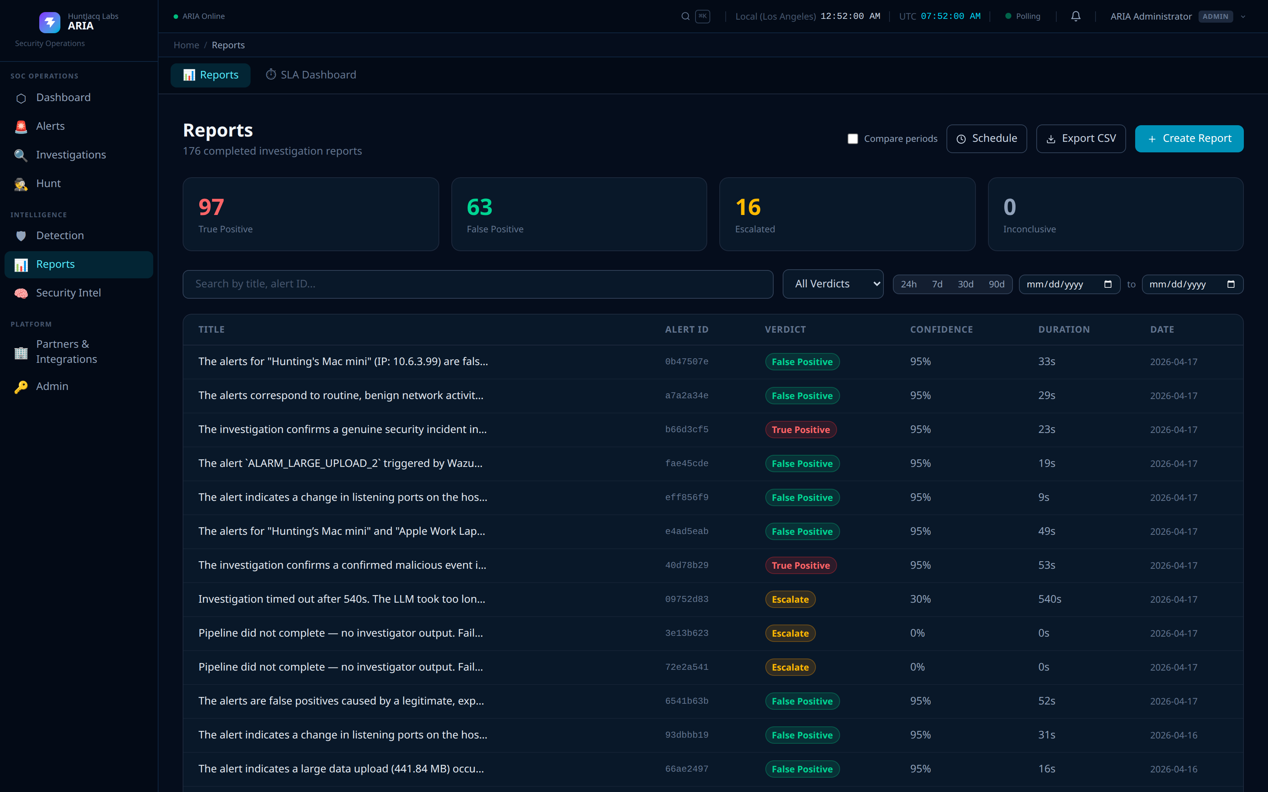This screenshot has height=792, width=1268.
Task: Click the Schedule button
Action: click(986, 139)
